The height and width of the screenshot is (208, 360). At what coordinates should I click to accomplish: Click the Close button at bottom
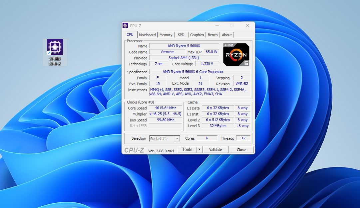click(241, 150)
